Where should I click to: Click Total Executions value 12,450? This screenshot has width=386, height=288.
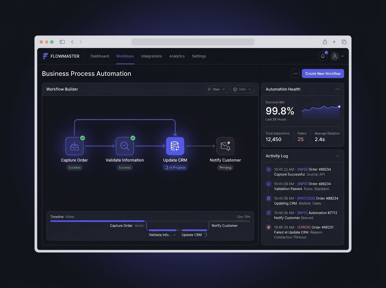(273, 139)
